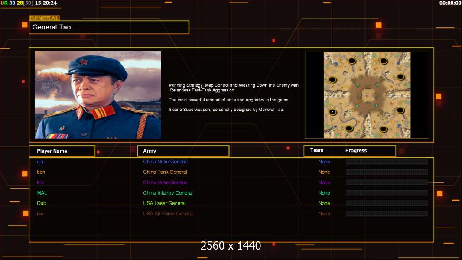Click the 'Insane Superweapon' text line
Screen dimensions: 462x260
click(x=226, y=110)
